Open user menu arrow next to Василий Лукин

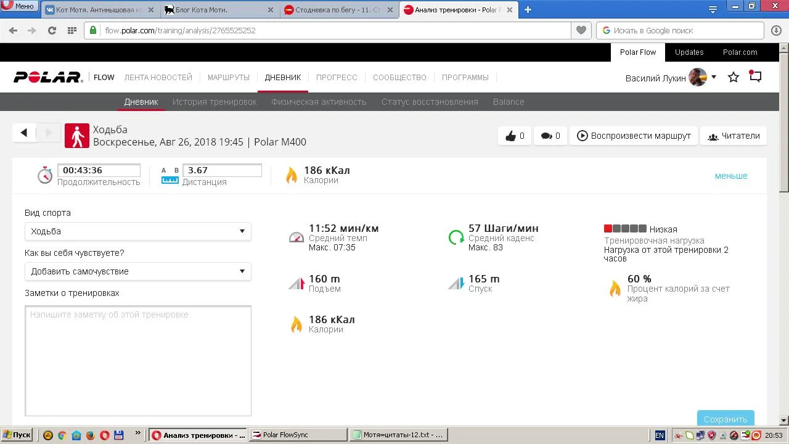tap(714, 77)
